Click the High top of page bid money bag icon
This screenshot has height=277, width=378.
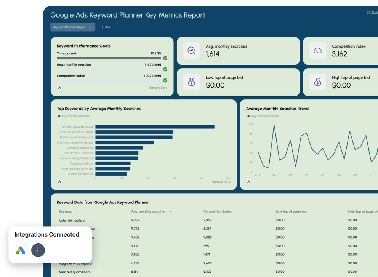[317, 82]
